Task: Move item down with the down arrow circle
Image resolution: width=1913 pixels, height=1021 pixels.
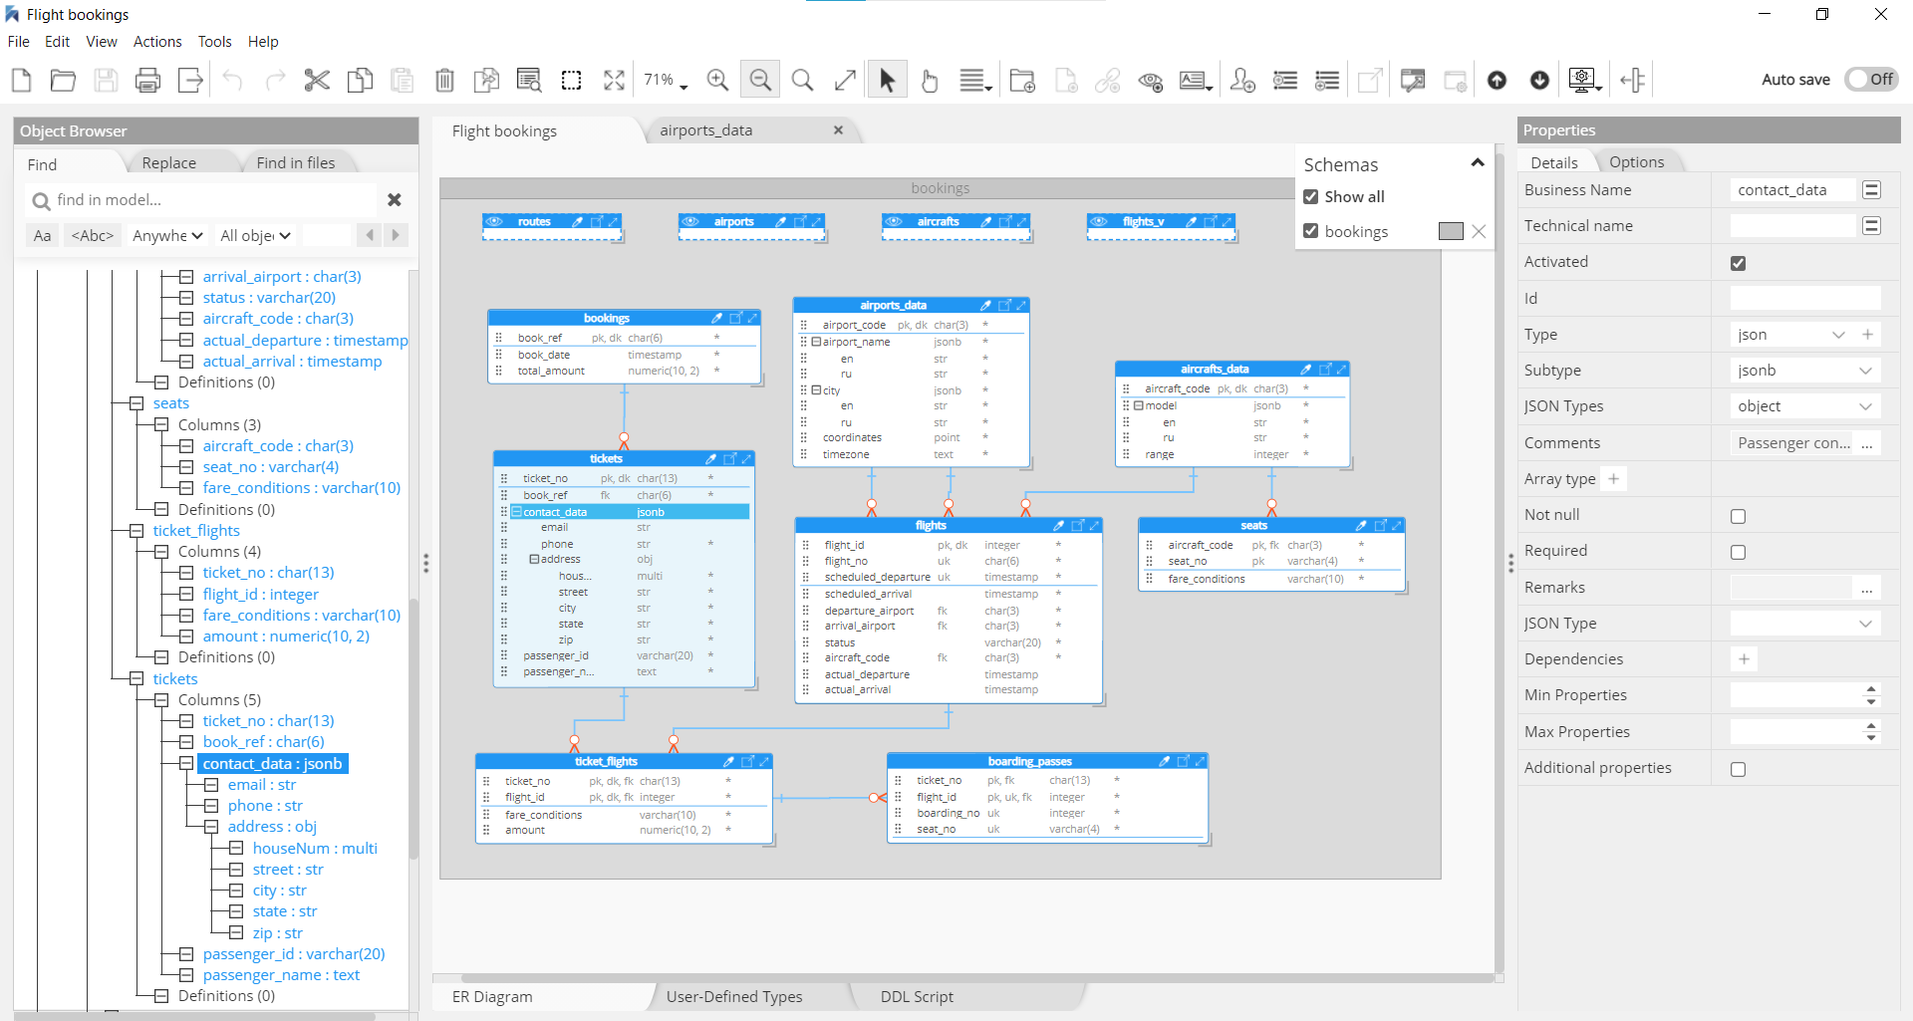Action: click(1539, 80)
